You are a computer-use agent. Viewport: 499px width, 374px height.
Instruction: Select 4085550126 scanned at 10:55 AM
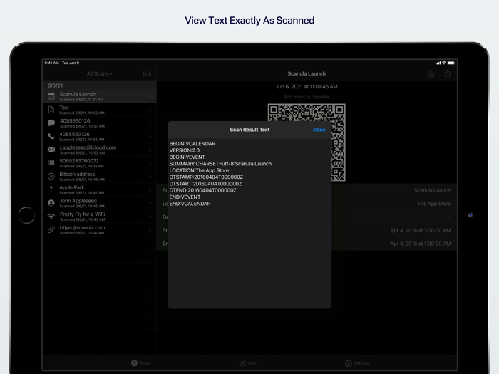point(99,137)
